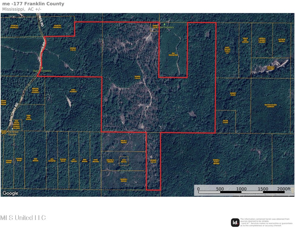The image size is (295, 228).
Task: Click the Huff Graves Family LLC parcel
Action: click(x=227, y=50)
